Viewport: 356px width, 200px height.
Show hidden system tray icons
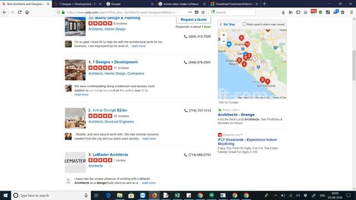tap(275, 196)
